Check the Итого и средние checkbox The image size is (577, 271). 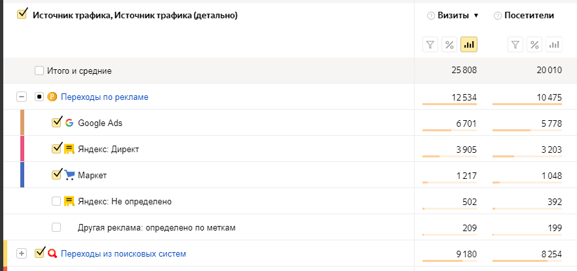pos(39,71)
